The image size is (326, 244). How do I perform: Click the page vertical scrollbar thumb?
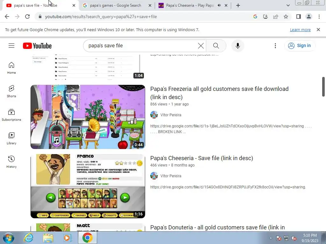pyautogui.click(x=323, y=87)
